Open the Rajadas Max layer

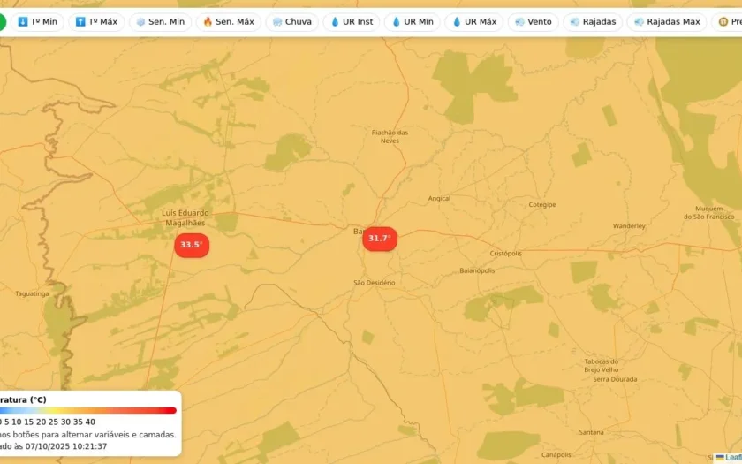667,22
